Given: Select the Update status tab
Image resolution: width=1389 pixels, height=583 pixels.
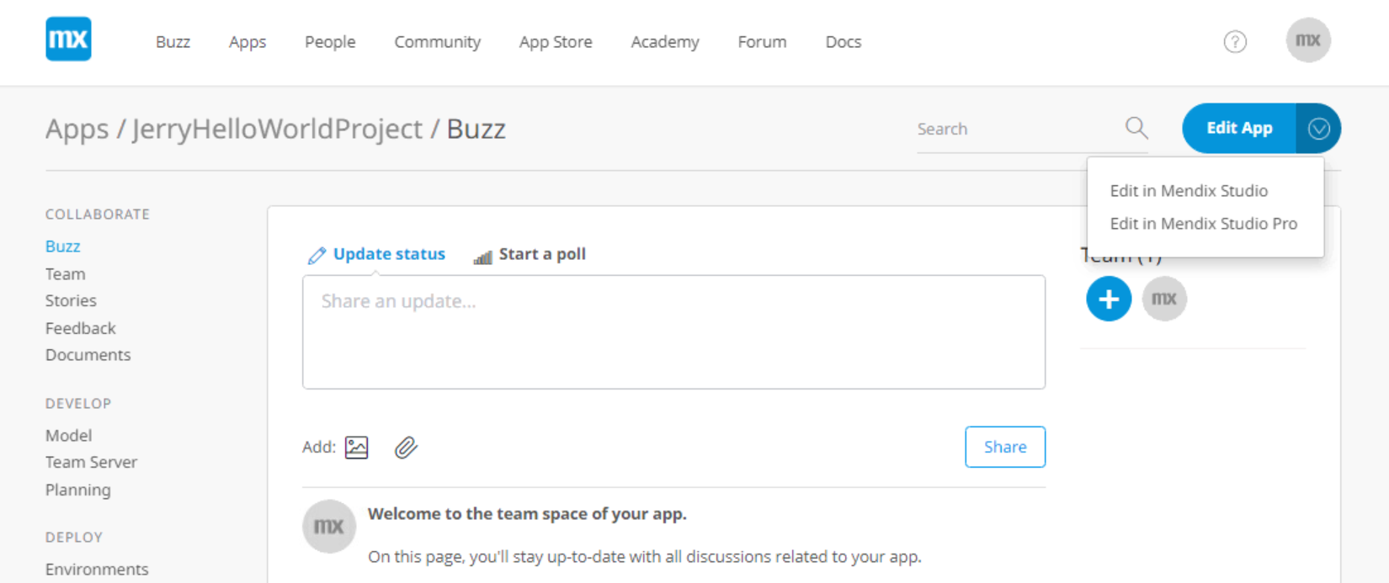Looking at the screenshot, I should (x=376, y=255).
